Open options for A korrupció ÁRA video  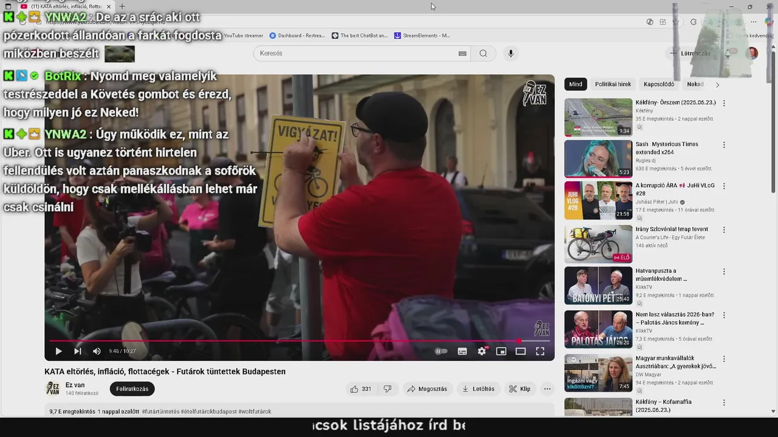click(x=724, y=186)
